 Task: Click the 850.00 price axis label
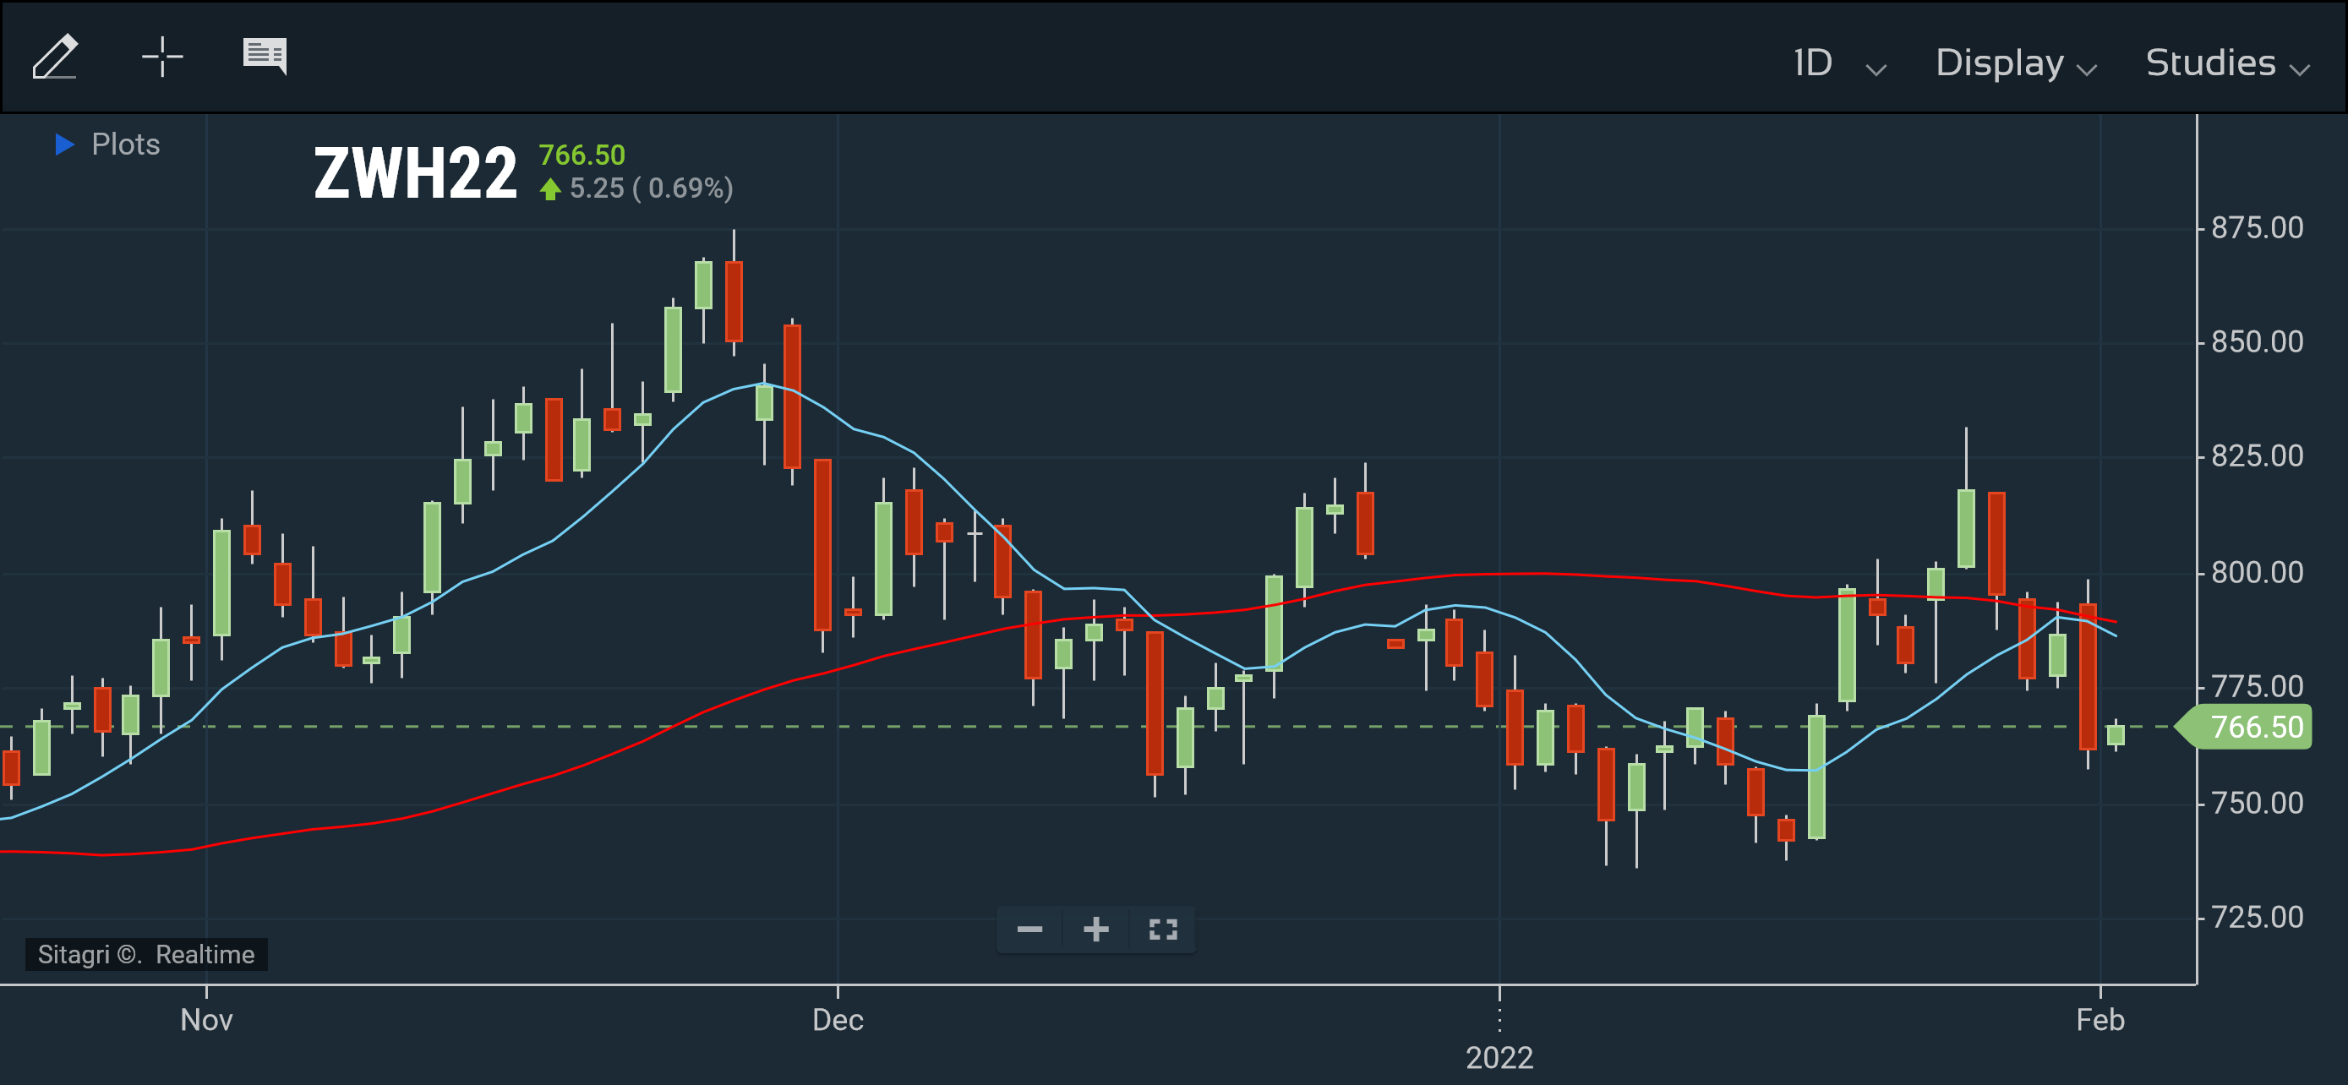[x=2257, y=341]
